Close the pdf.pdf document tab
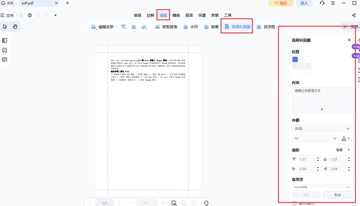 point(56,3)
